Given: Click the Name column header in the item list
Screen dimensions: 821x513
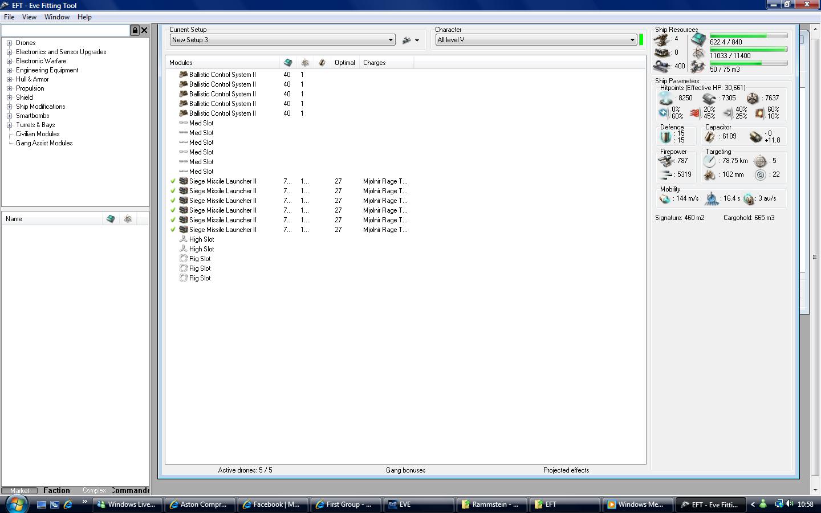Looking at the screenshot, I should [x=52, y=219].
